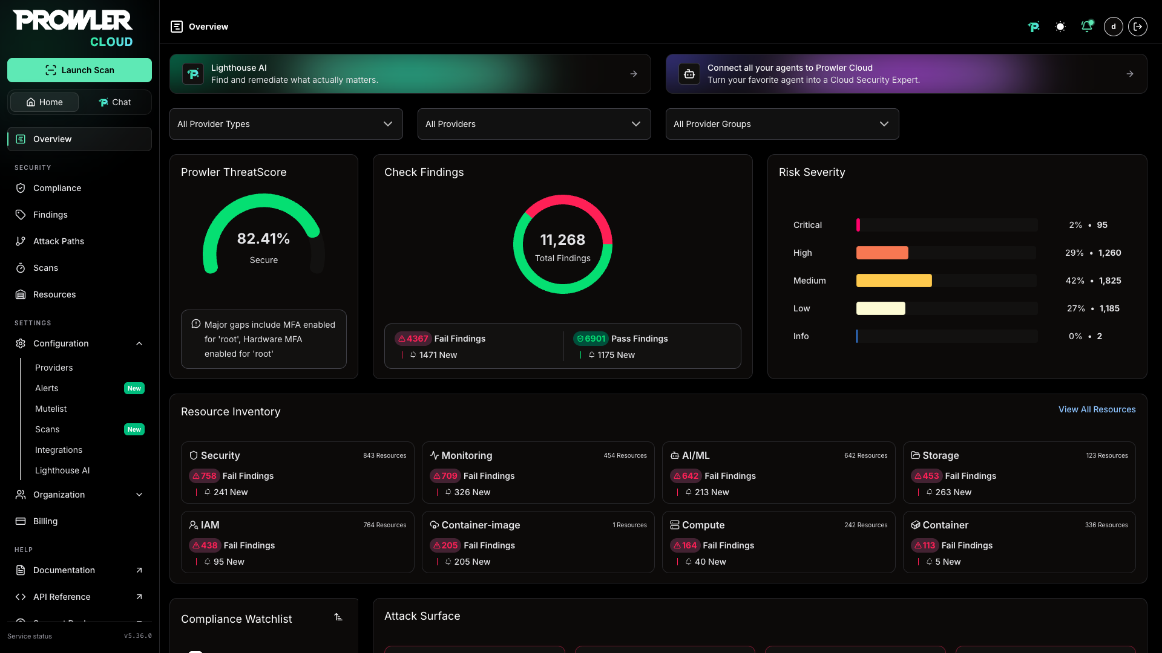
Task: Click the Organization people icon
Action: (x=21, y=495)
